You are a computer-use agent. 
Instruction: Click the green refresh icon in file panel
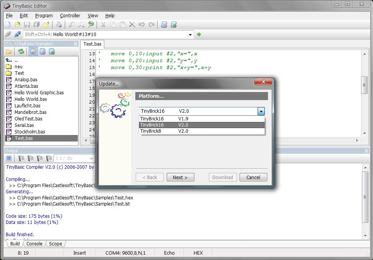tap(21, 52)
